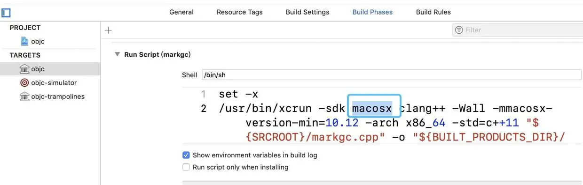583x185 pixels.
Task: Switch to the Resource Tags tab
Action: coord(240,12)
